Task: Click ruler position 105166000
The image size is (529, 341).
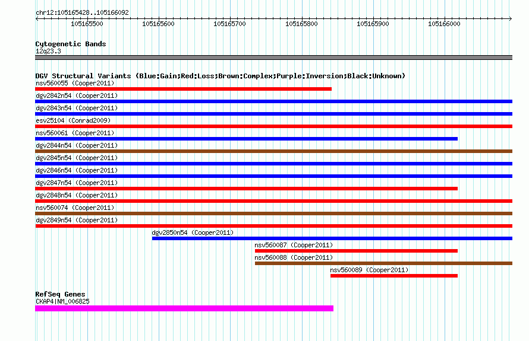Action: (x=444, y=24)
